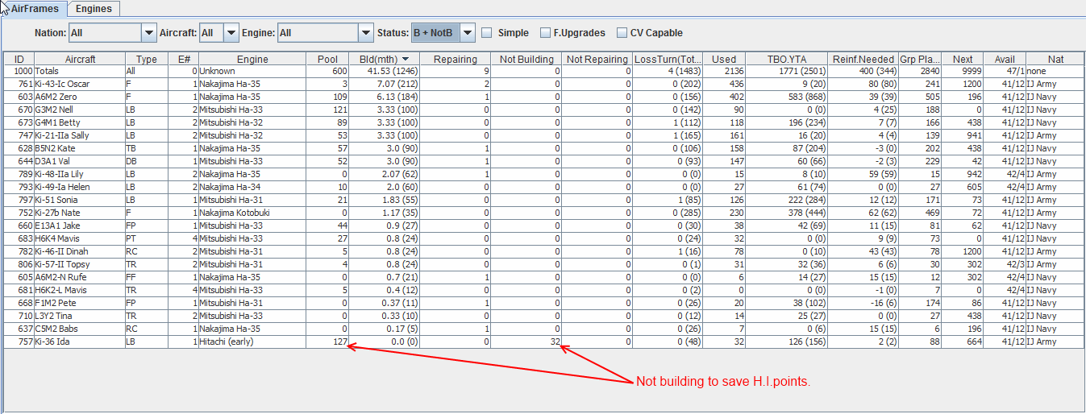Switch to the Engines tab
This screenshot has height=414, width=1086.
(94, 9)
